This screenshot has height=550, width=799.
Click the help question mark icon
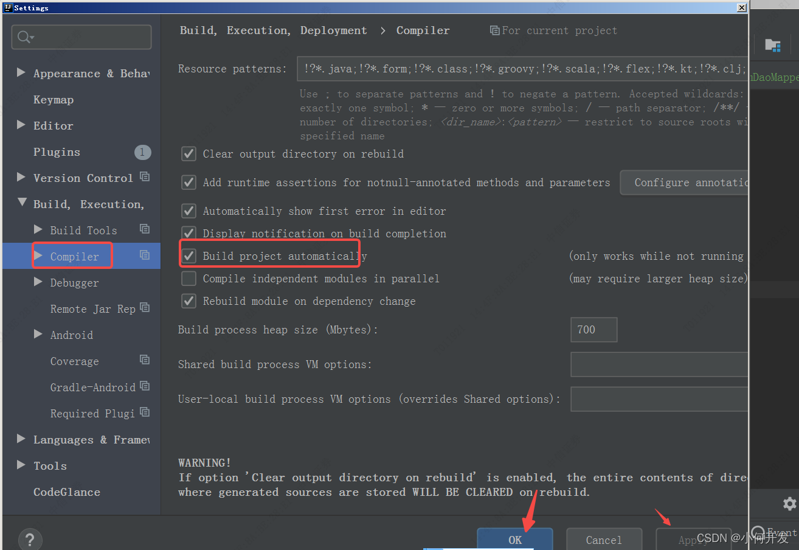(30, 540)
